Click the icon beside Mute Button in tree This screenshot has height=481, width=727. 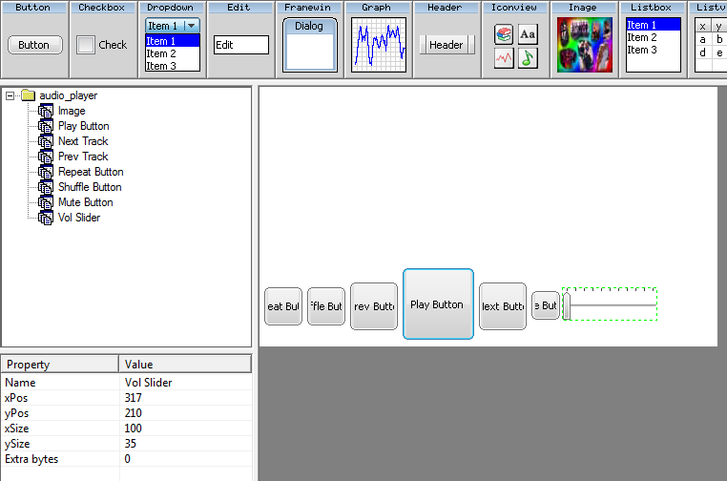46,202
